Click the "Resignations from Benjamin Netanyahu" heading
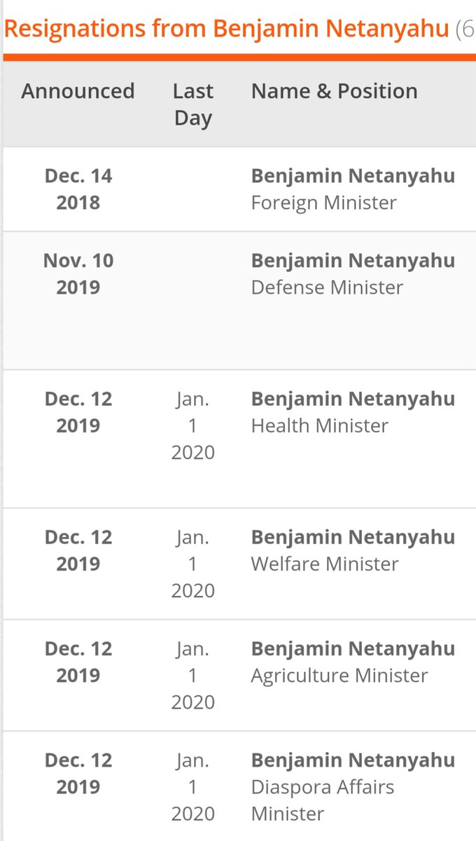This screenshot has height=841, width=476. (x=225, y=29)
